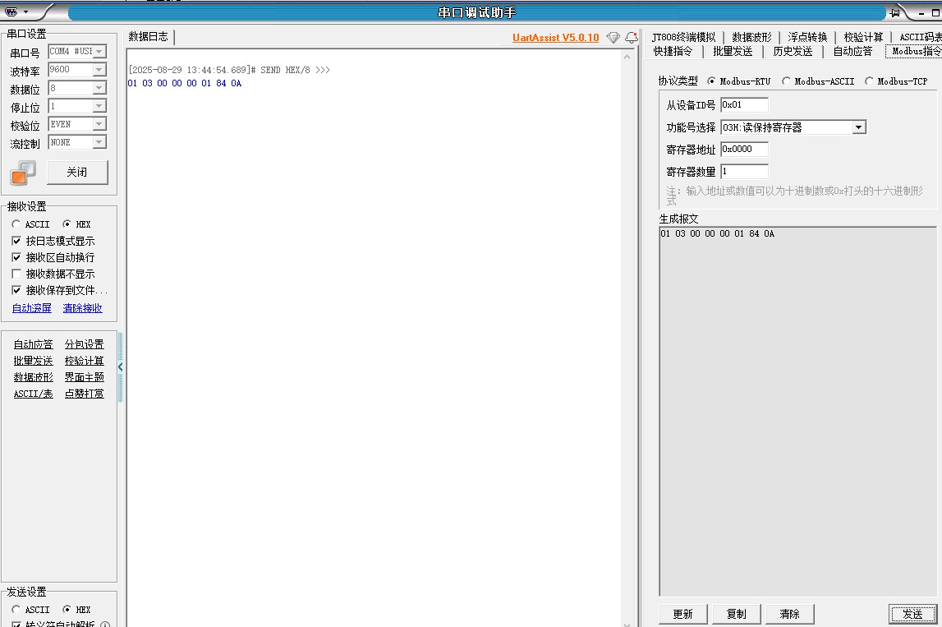Click the 清除接收 link
Screen dimensions: 942x627
tap(83, 308)
